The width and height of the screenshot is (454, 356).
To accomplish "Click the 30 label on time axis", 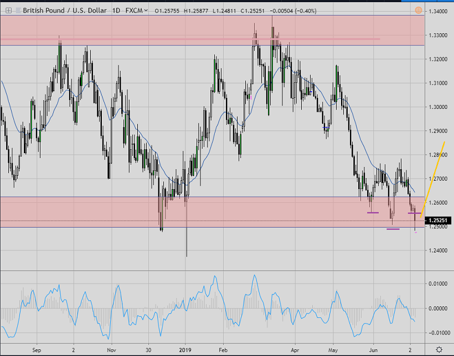I will [148, 350].
